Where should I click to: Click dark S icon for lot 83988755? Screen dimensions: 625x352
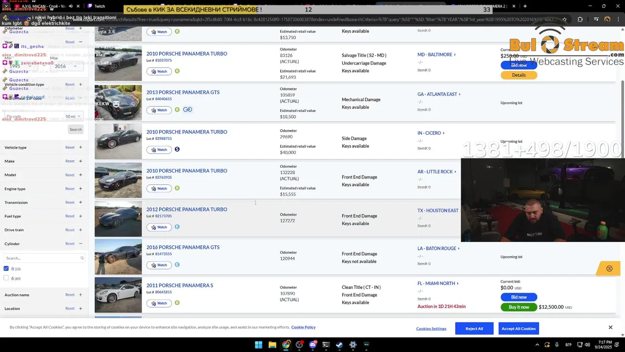[x=177, y=149]
